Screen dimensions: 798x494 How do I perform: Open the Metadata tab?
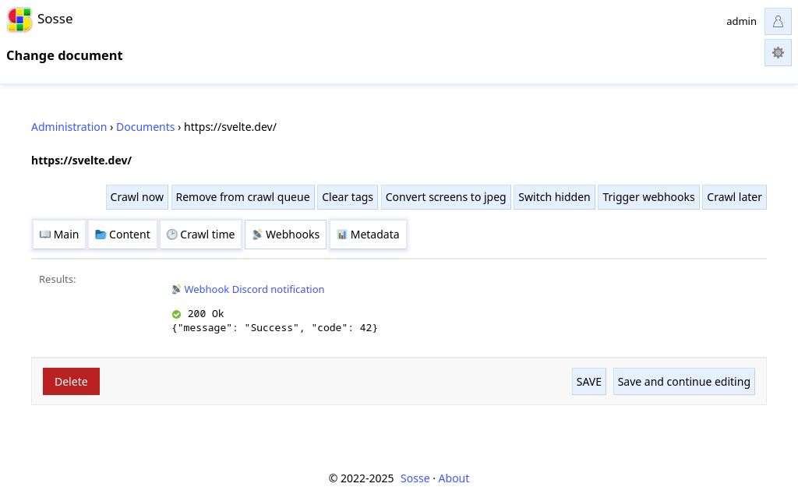[x=368, y=235]
